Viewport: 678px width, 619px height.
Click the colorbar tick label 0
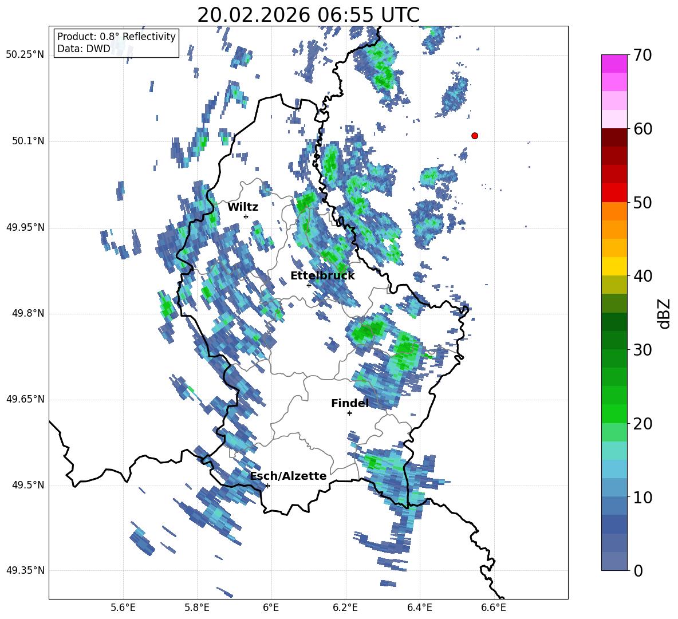(x=638, y=570)
